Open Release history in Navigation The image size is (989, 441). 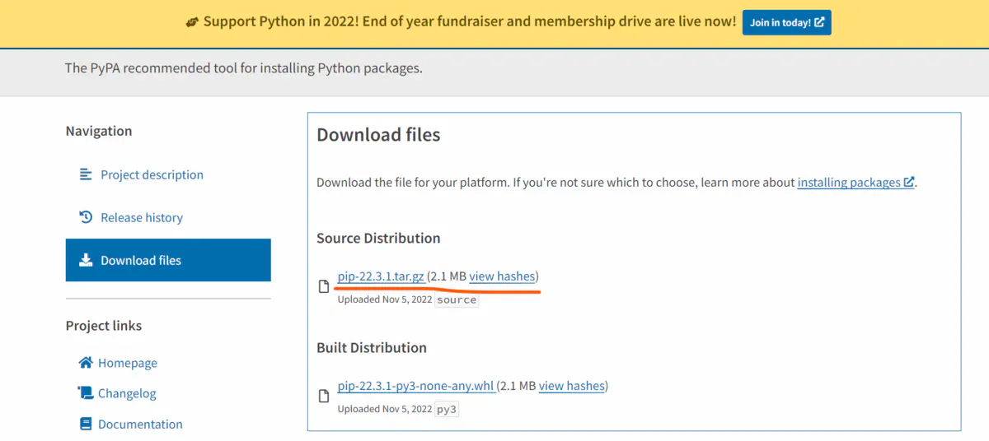click(142, 217)
